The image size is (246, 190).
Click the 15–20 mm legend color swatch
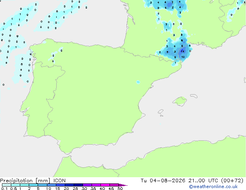[x=61, y=185]
